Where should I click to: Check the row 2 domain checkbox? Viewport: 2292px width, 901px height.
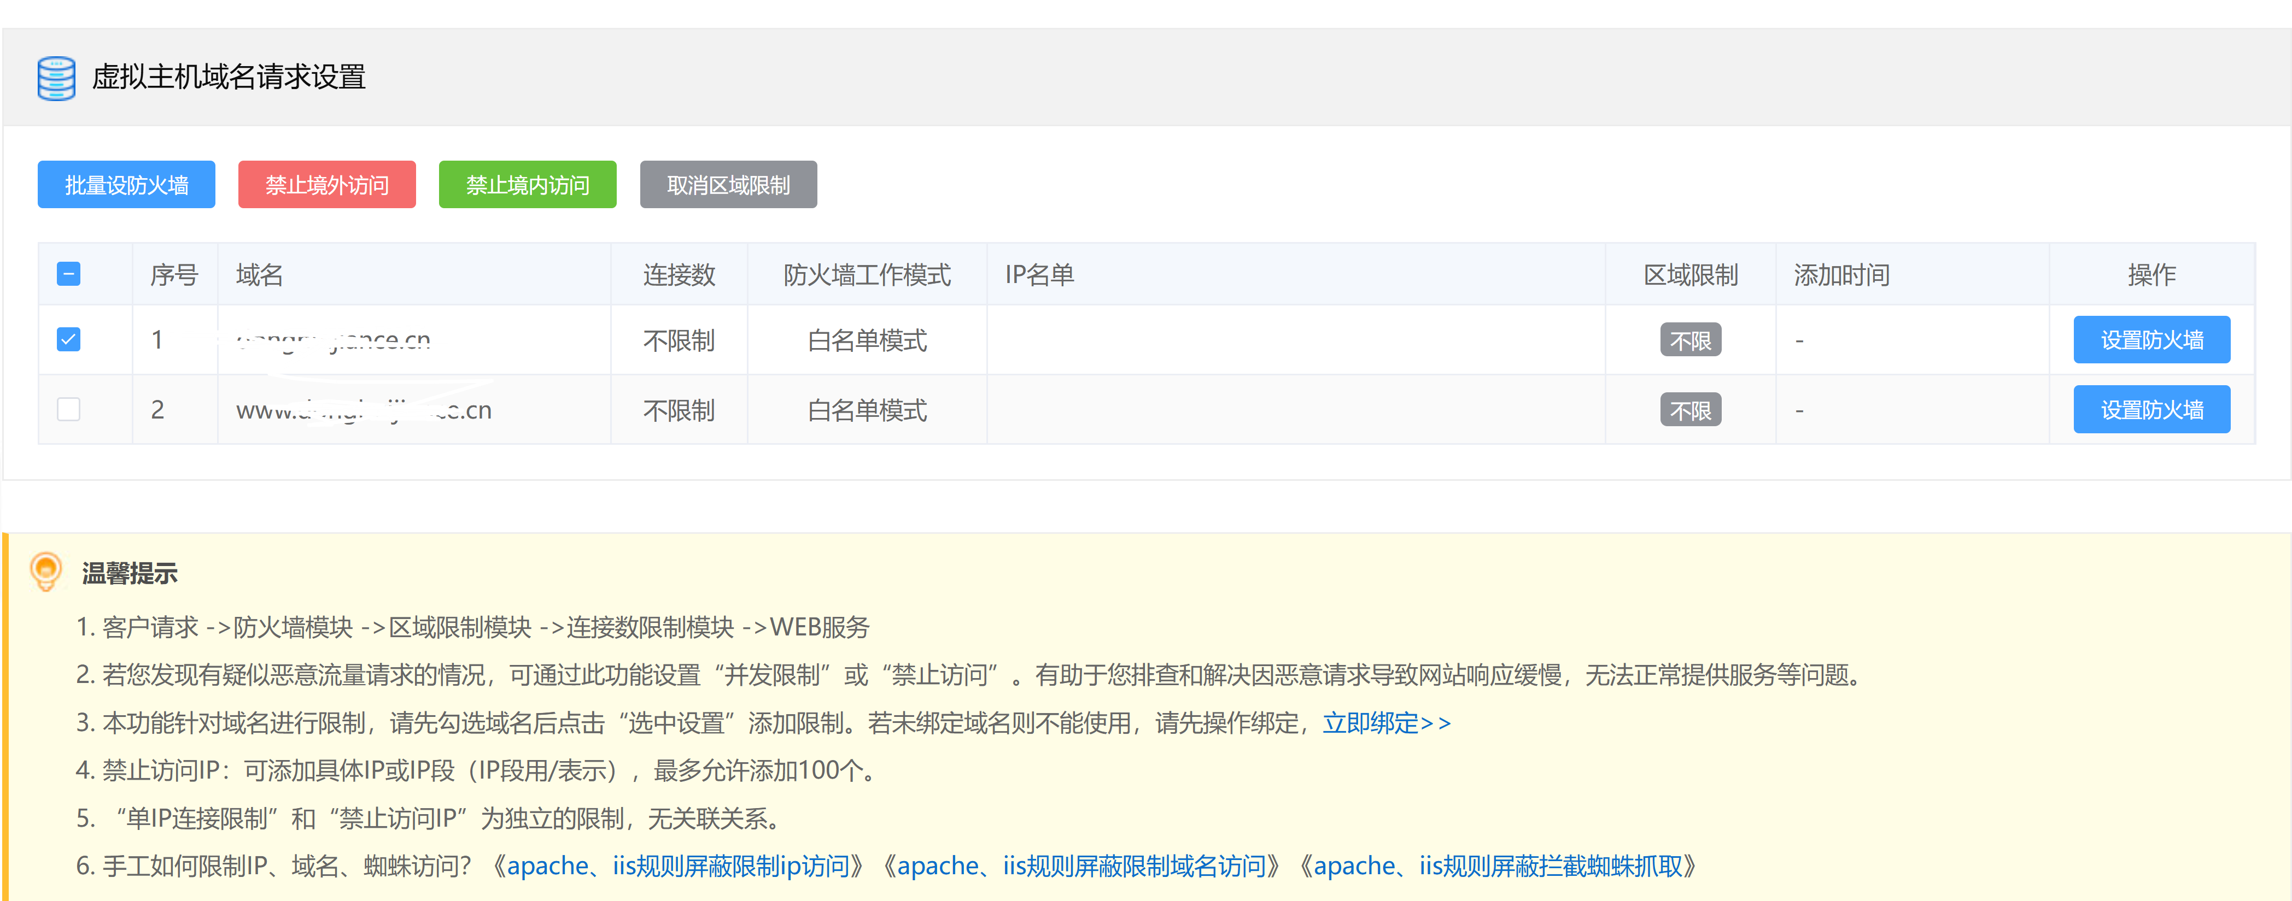coord(68,409)
